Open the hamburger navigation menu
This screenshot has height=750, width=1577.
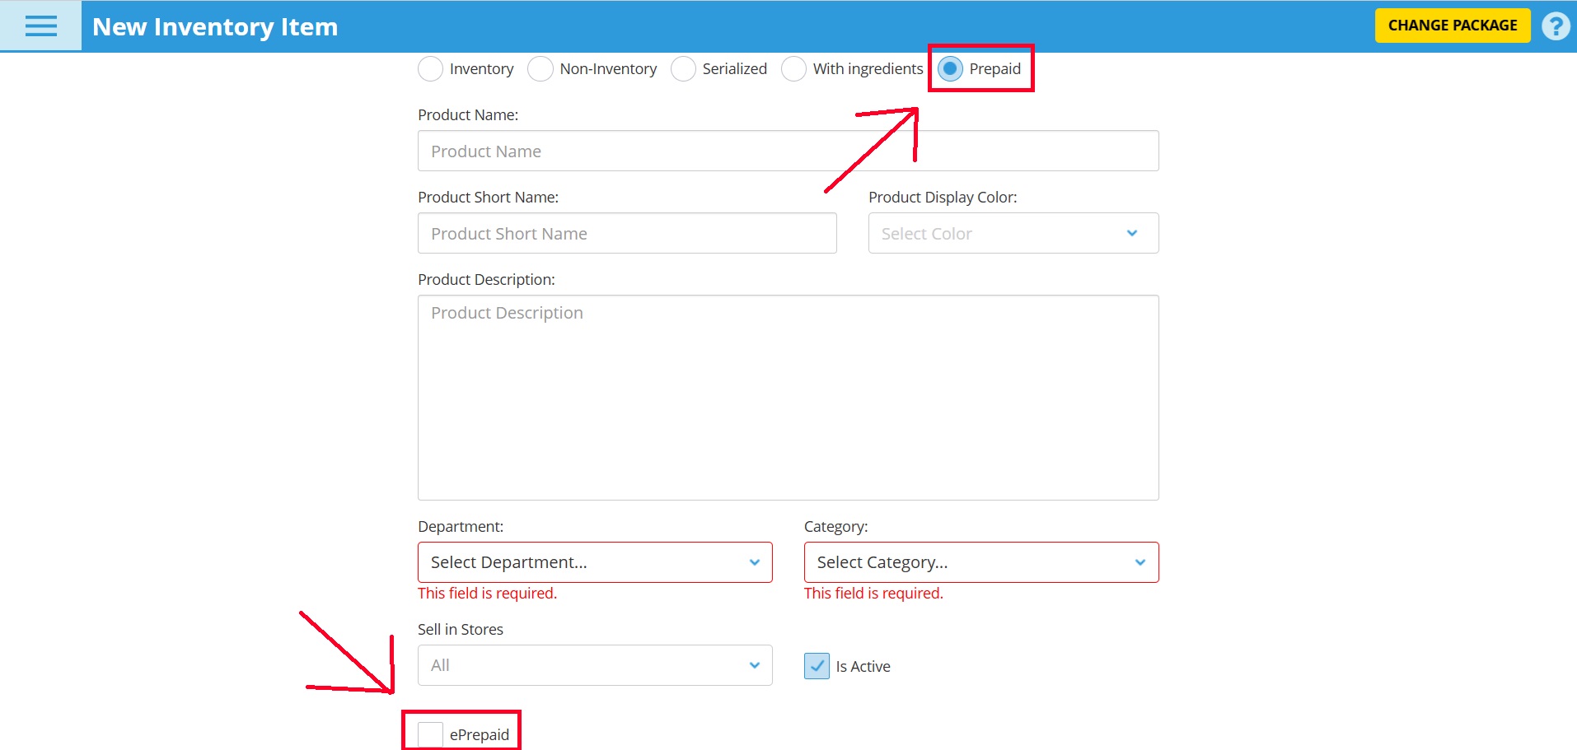[40, 26]
